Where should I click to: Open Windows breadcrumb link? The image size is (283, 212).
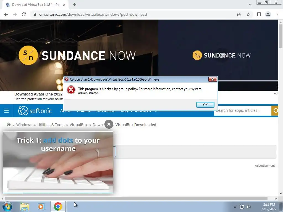[x=24, y=125]
